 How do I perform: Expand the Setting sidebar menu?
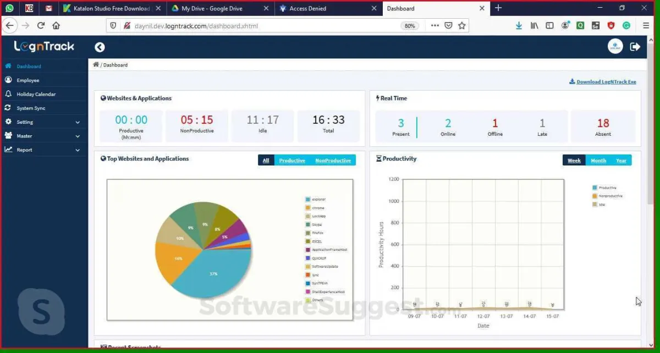point(43,122)
